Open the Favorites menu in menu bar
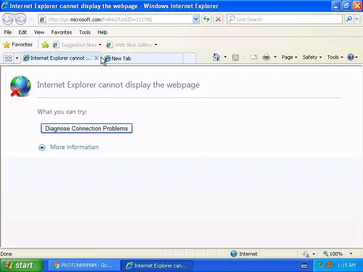This screenshot has width=363, height=272. pyautogui.click(x=62, y=32)
